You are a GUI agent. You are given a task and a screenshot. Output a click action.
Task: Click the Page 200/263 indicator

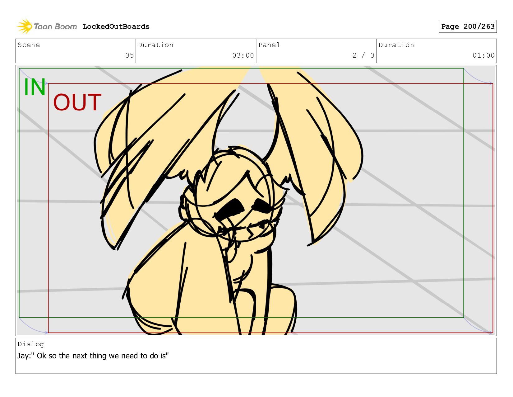point(468,26)
